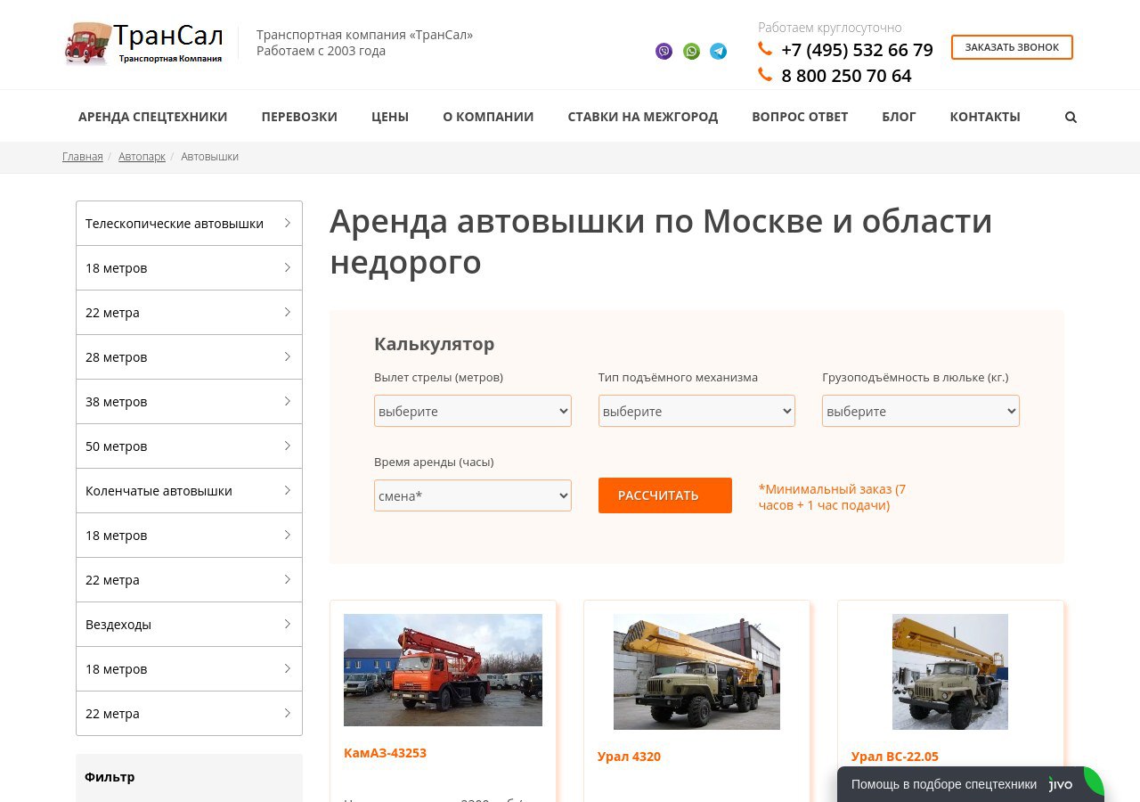This screenshot has height=802, width=1140.
Task: Click the Jivo chat logo icon
Action: [1061, 784]
